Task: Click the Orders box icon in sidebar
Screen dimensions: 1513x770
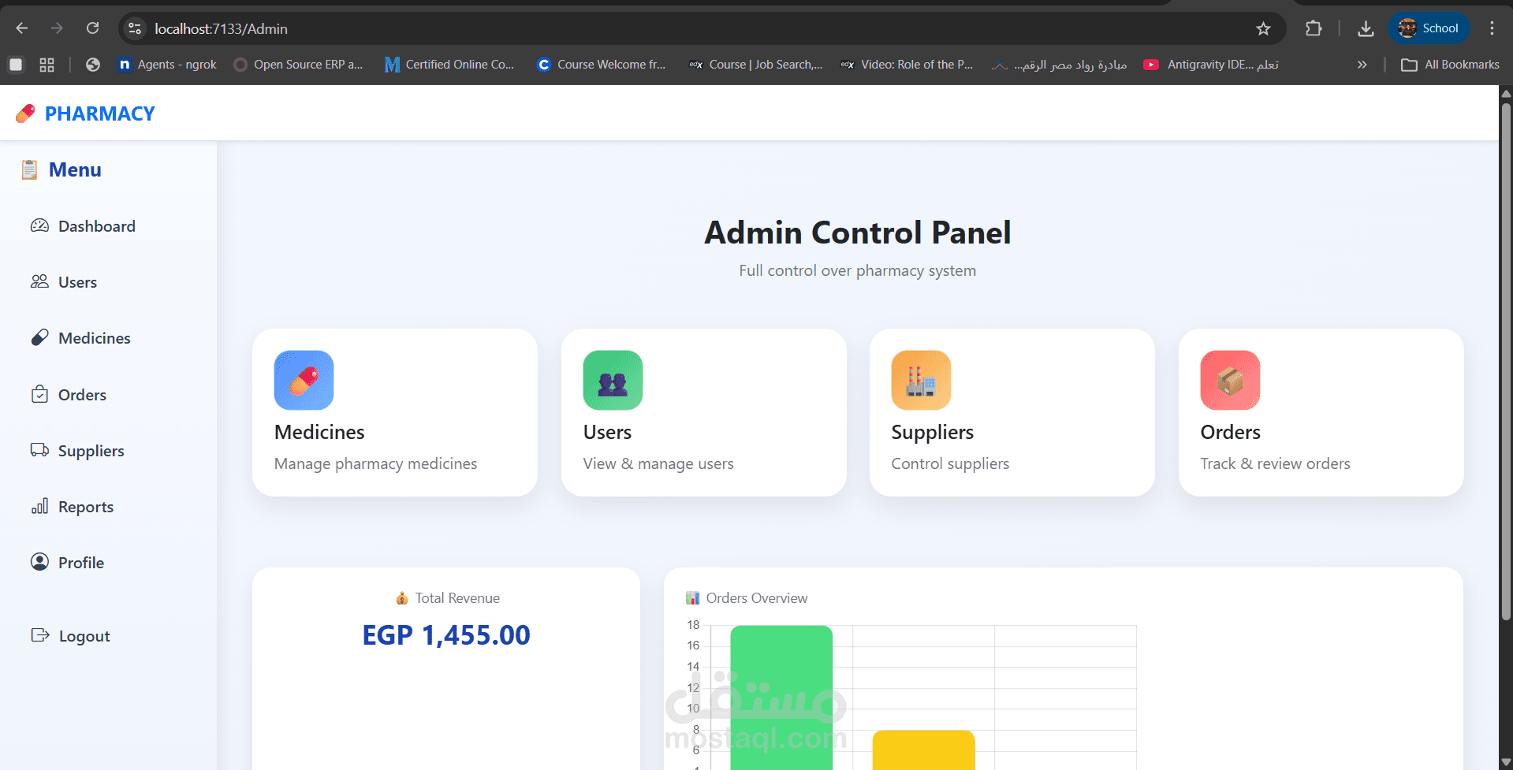Action: click(x=39, y=394)
